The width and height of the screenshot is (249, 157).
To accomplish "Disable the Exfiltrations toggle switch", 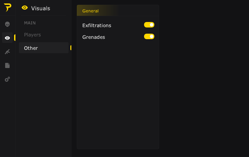I will point(149,25).
